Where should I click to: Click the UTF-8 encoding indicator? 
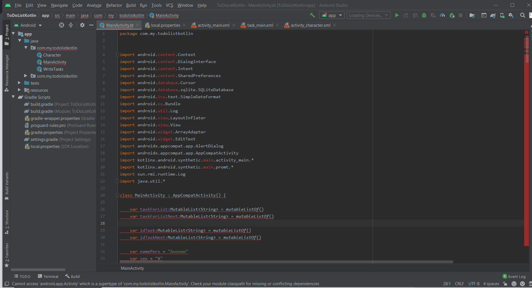coord(474,284)
